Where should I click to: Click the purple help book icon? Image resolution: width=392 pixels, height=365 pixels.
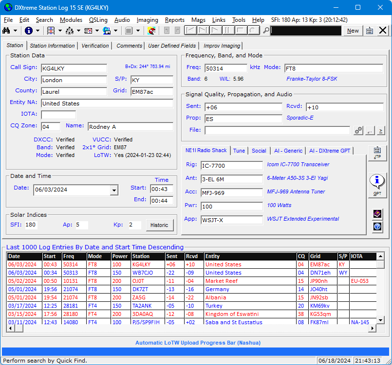click(377, 214)
